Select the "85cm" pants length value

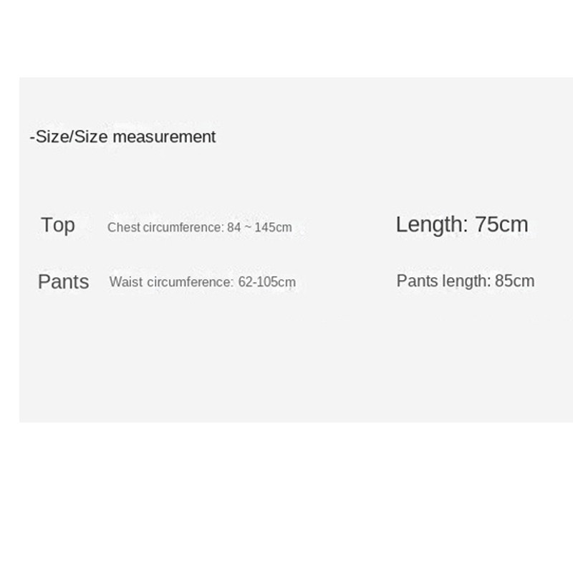coord(514,281)
